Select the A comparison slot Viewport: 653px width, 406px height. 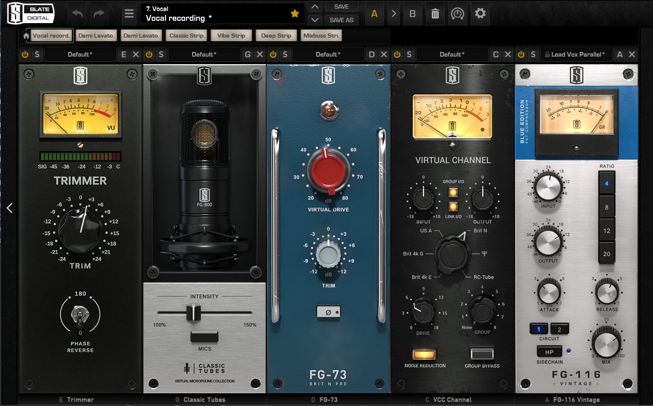(x=374, y=14)
